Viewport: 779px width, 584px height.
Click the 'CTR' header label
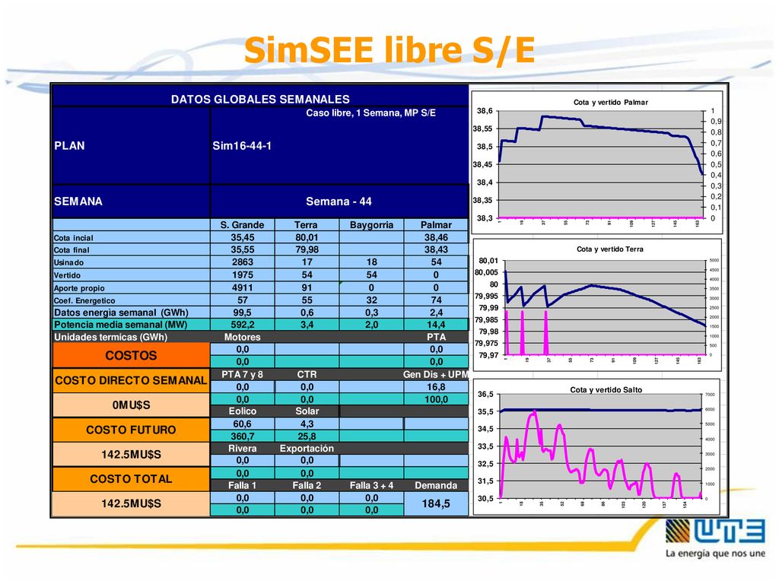[x=307, y=374]
